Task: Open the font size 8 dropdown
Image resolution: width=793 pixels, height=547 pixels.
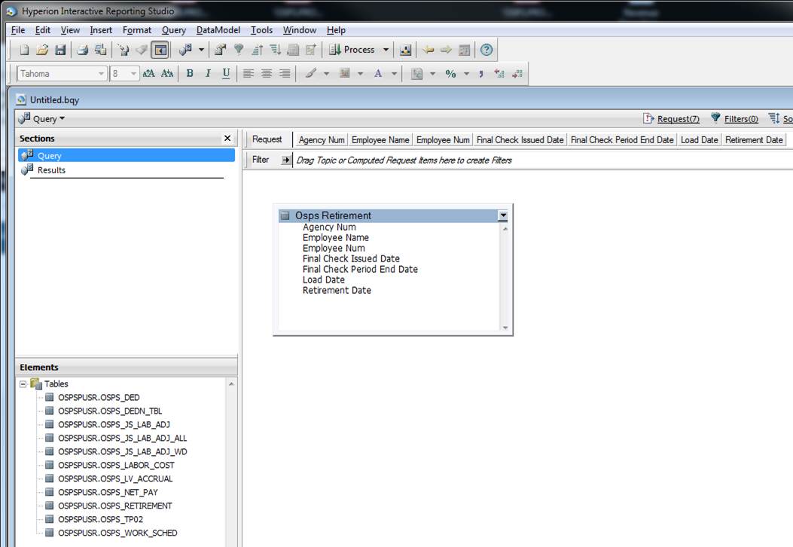Action: coord(133,74)
